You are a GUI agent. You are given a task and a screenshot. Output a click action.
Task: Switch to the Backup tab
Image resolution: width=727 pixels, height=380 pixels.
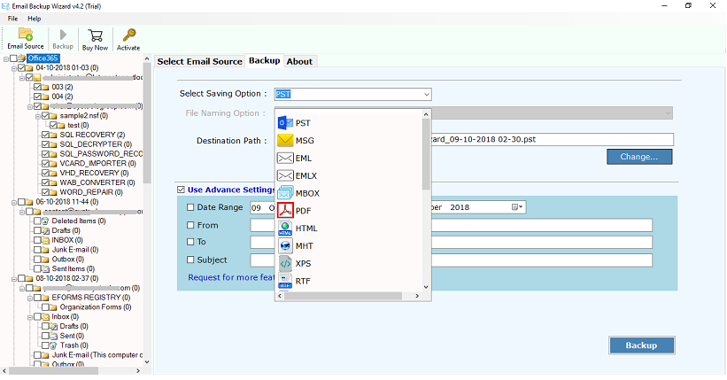(x=264, y=61)
